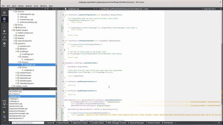Open the Tools menu
Screen dimensions: 223x125
(36, 6)
